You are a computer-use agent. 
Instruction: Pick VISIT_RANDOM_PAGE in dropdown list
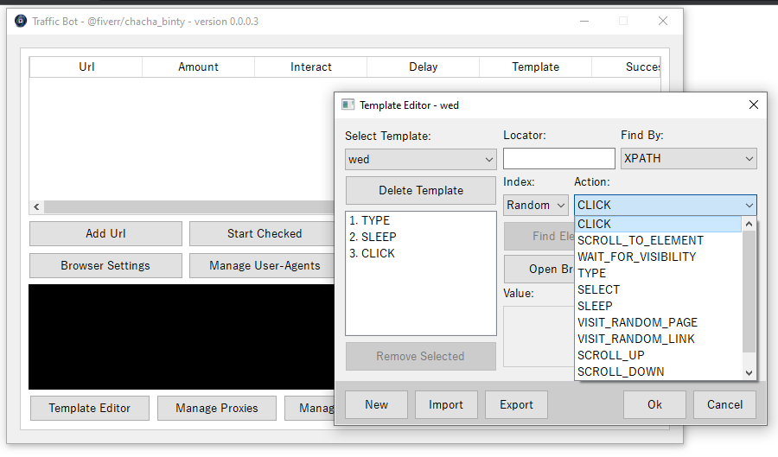coord(637,322)
